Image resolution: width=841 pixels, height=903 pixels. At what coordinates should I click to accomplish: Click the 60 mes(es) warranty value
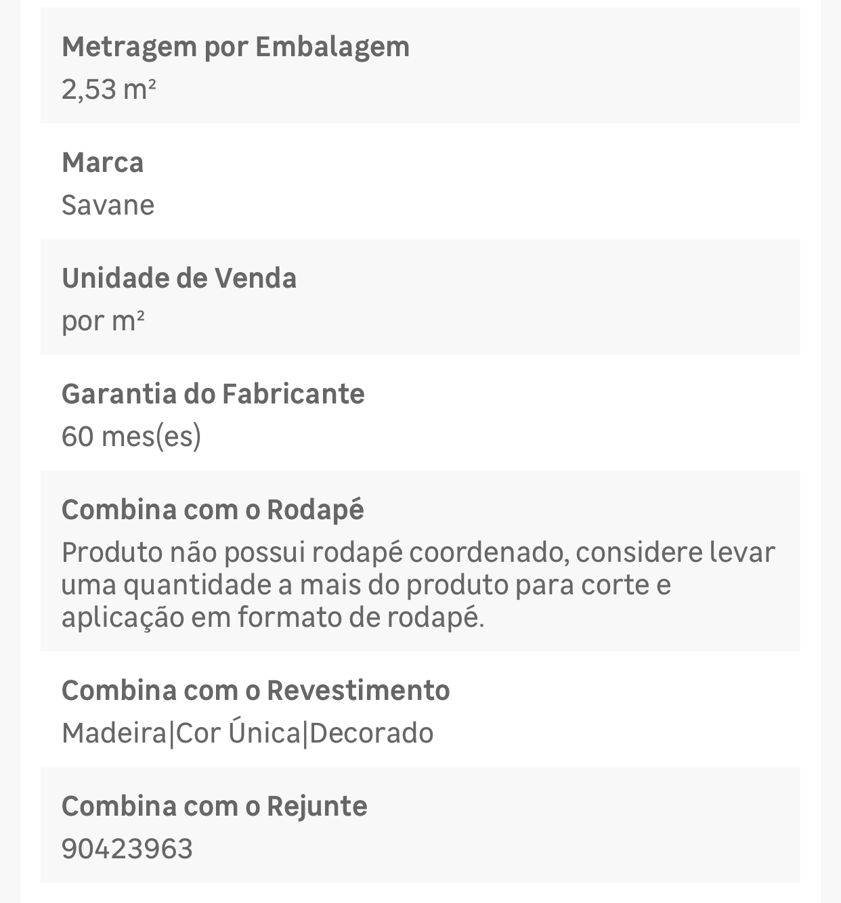131,437
